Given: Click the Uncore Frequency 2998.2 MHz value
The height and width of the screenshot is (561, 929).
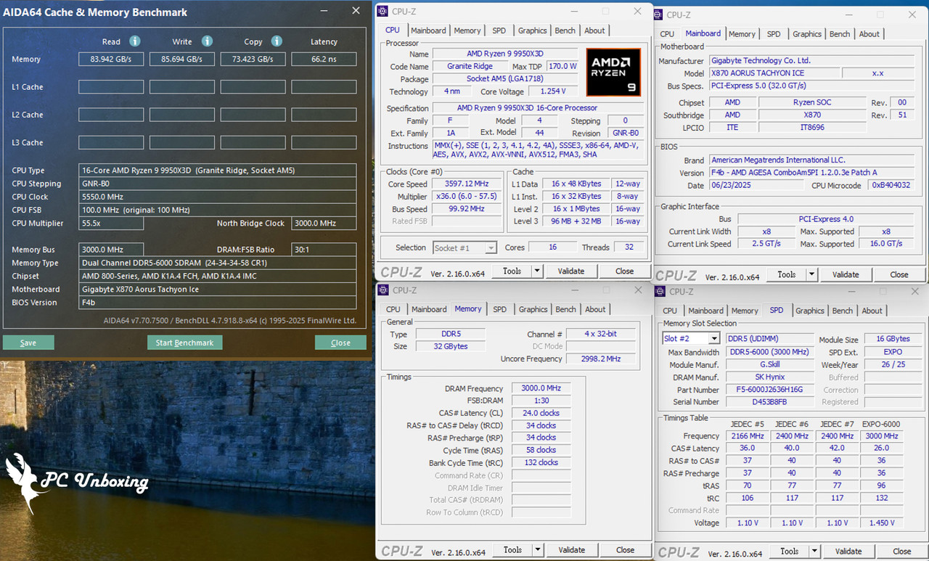Looking at the screenshot, I should [602, 359].
